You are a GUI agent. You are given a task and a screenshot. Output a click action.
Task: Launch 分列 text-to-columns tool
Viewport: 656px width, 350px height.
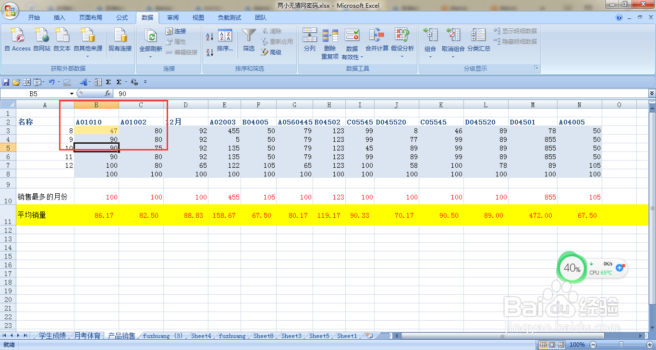[310, 38]
